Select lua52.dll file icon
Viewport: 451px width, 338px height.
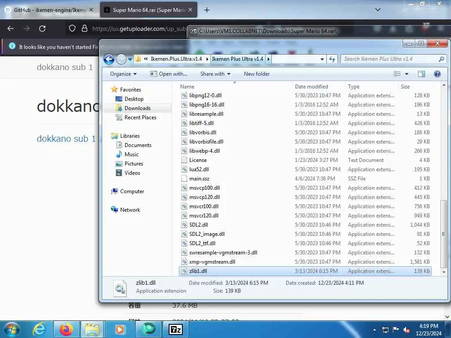pyautogui.click(x=185, y=169)
